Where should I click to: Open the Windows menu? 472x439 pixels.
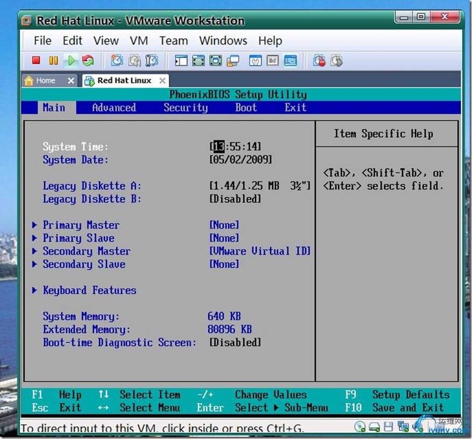point(223,41)
